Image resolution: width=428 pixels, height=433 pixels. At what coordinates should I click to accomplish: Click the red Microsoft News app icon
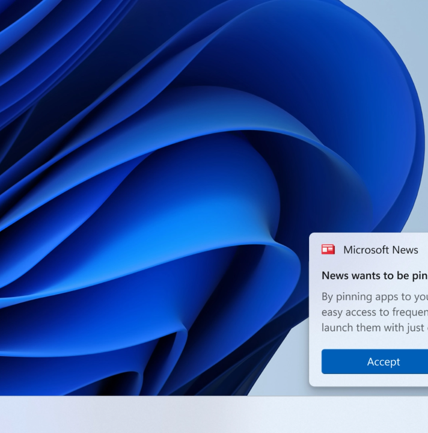pyautogui.click(x=328, y=250)
